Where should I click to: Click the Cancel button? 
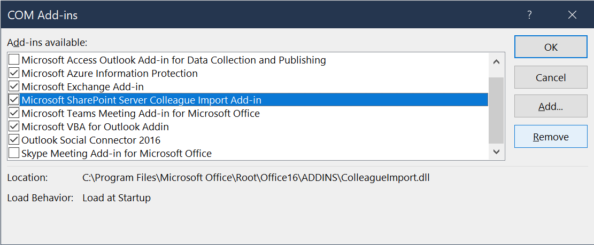coord(551,77)
